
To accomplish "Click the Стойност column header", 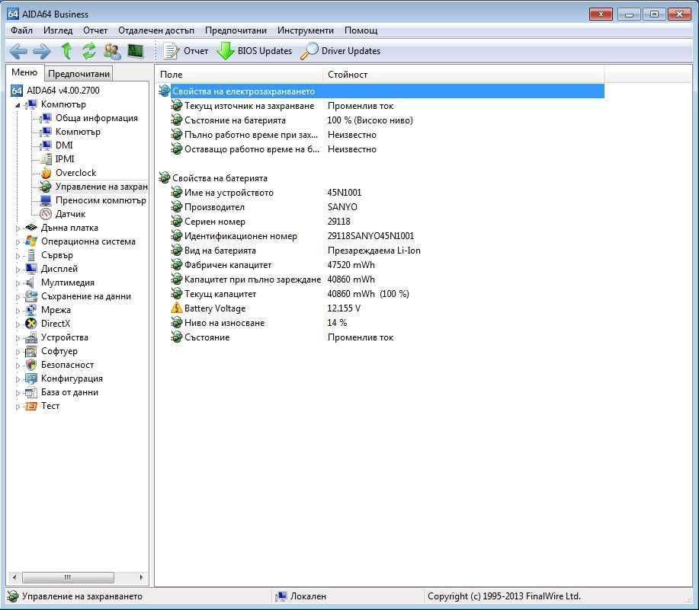I will [463, 75].
